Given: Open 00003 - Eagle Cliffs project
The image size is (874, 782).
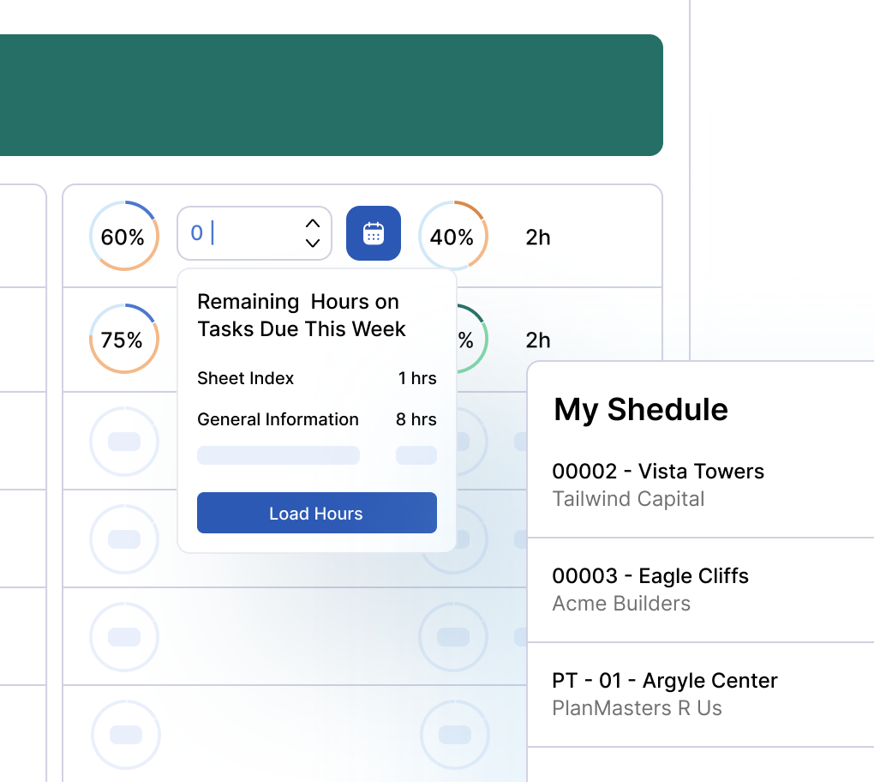Looking at the screenshot, I should 650,575.
